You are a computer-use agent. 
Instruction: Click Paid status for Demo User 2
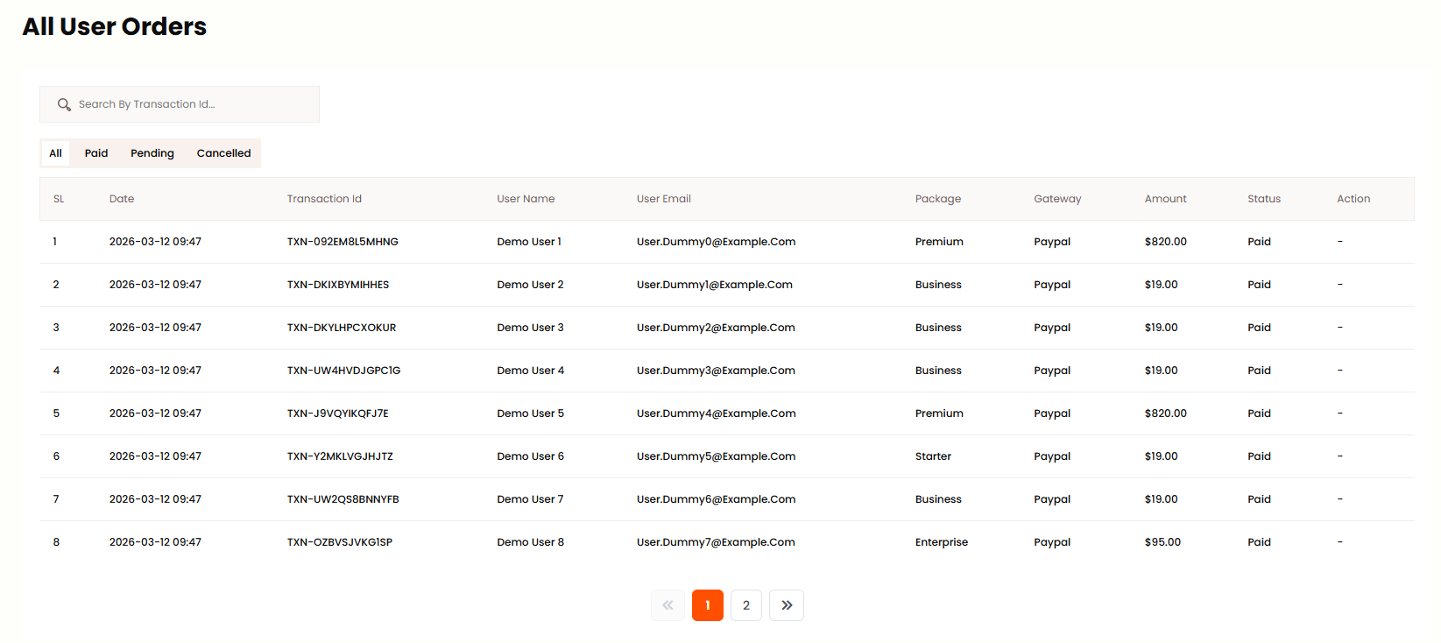(x=1259, y=285)
